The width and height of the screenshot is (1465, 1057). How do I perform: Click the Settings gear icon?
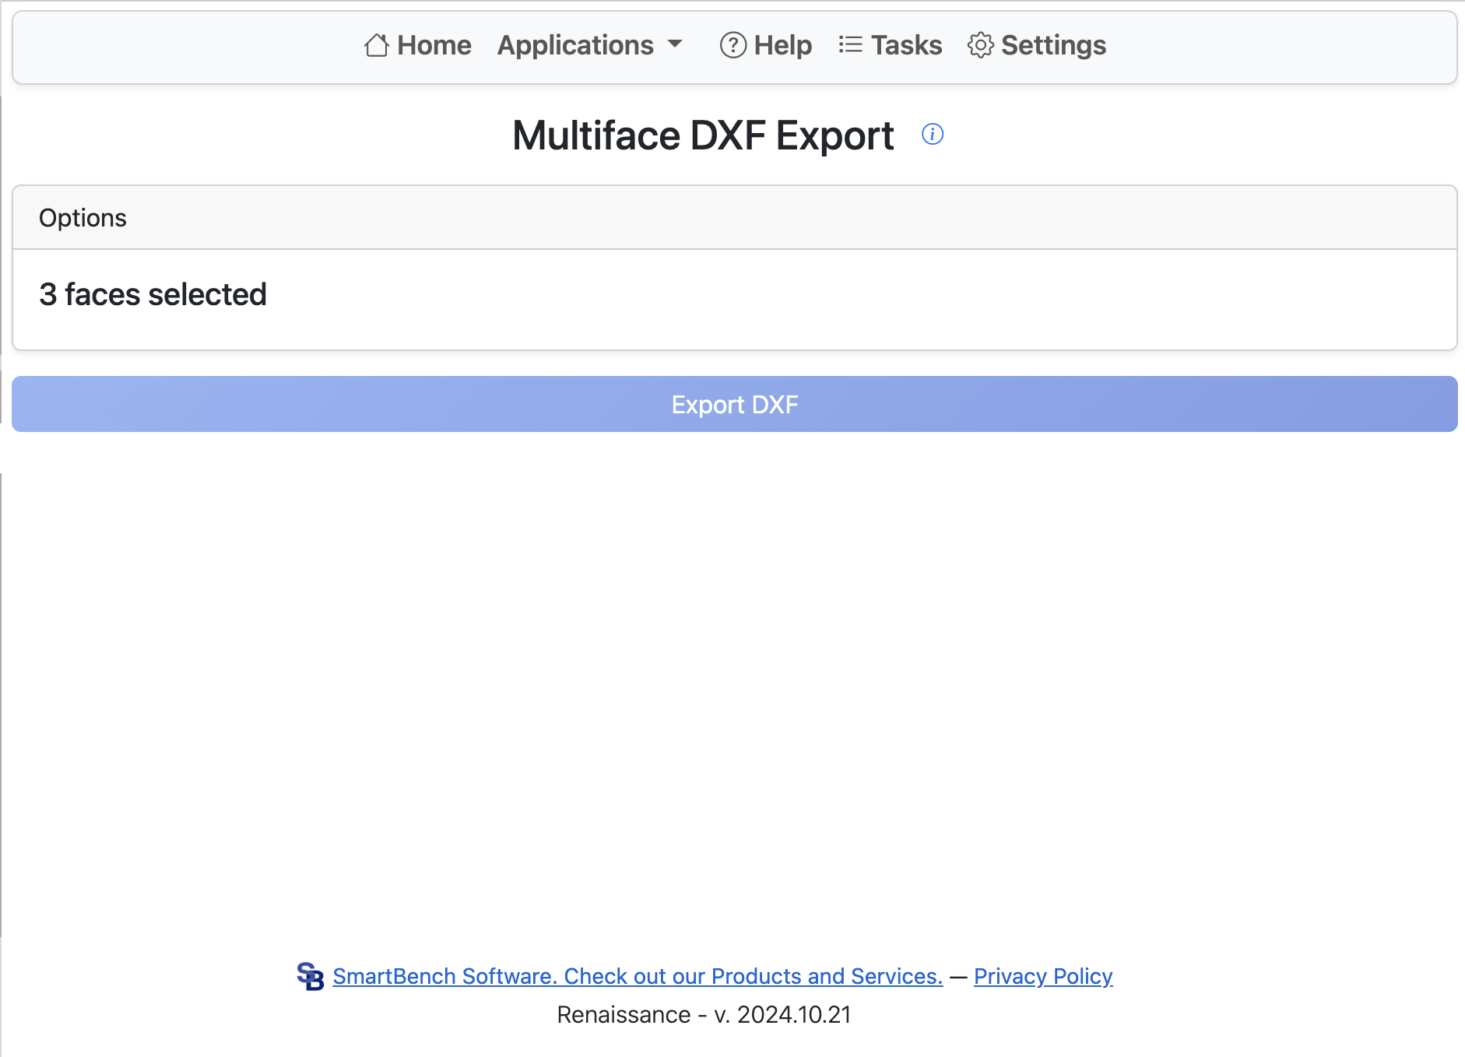pyautogui.click(x=980, y=45)
